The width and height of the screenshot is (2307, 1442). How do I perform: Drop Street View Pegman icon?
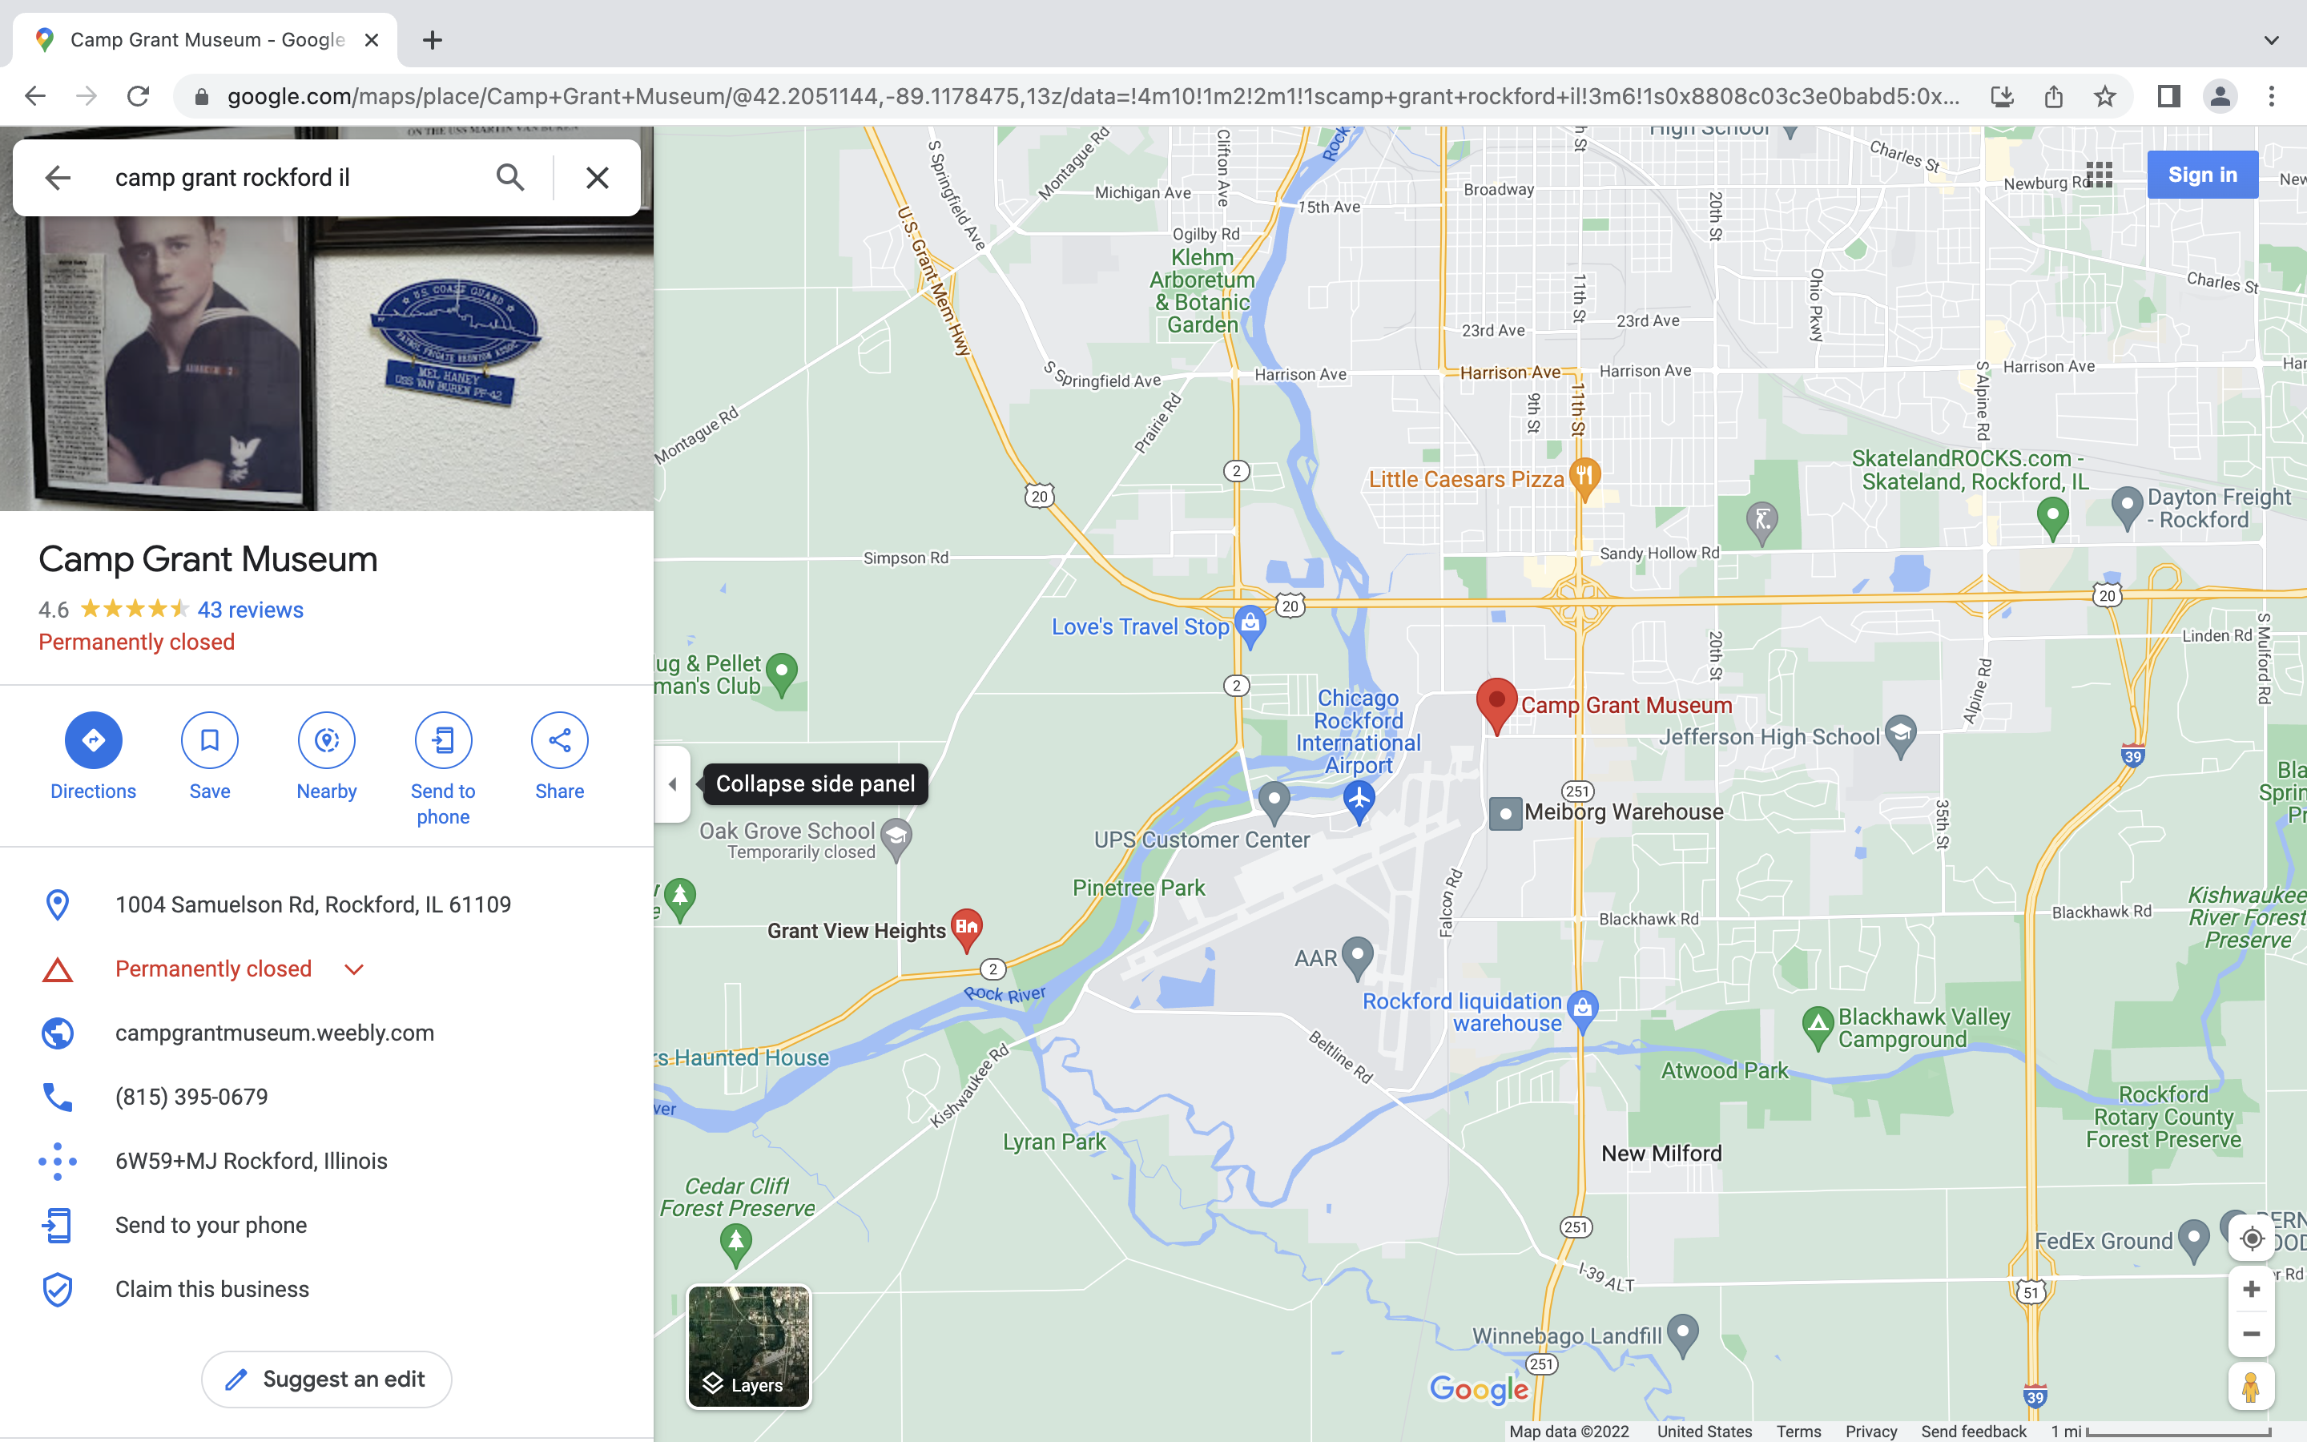coord(2251,1388)
